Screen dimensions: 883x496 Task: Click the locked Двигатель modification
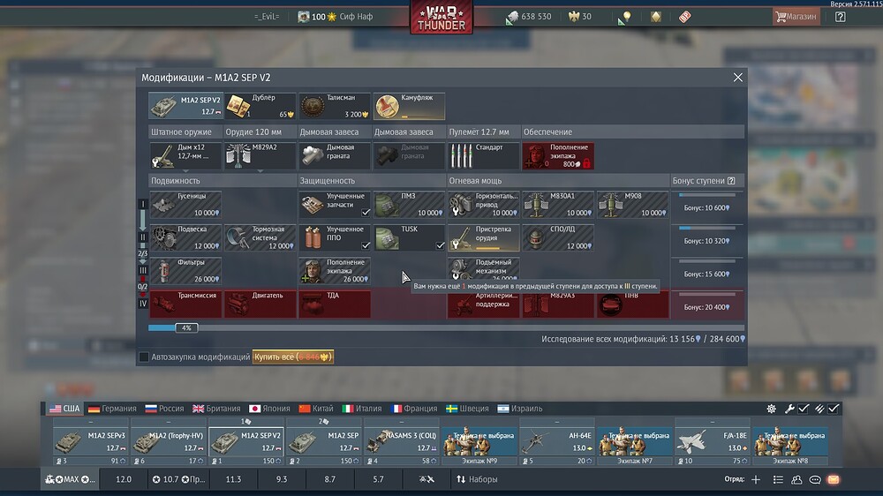(260, 304)
